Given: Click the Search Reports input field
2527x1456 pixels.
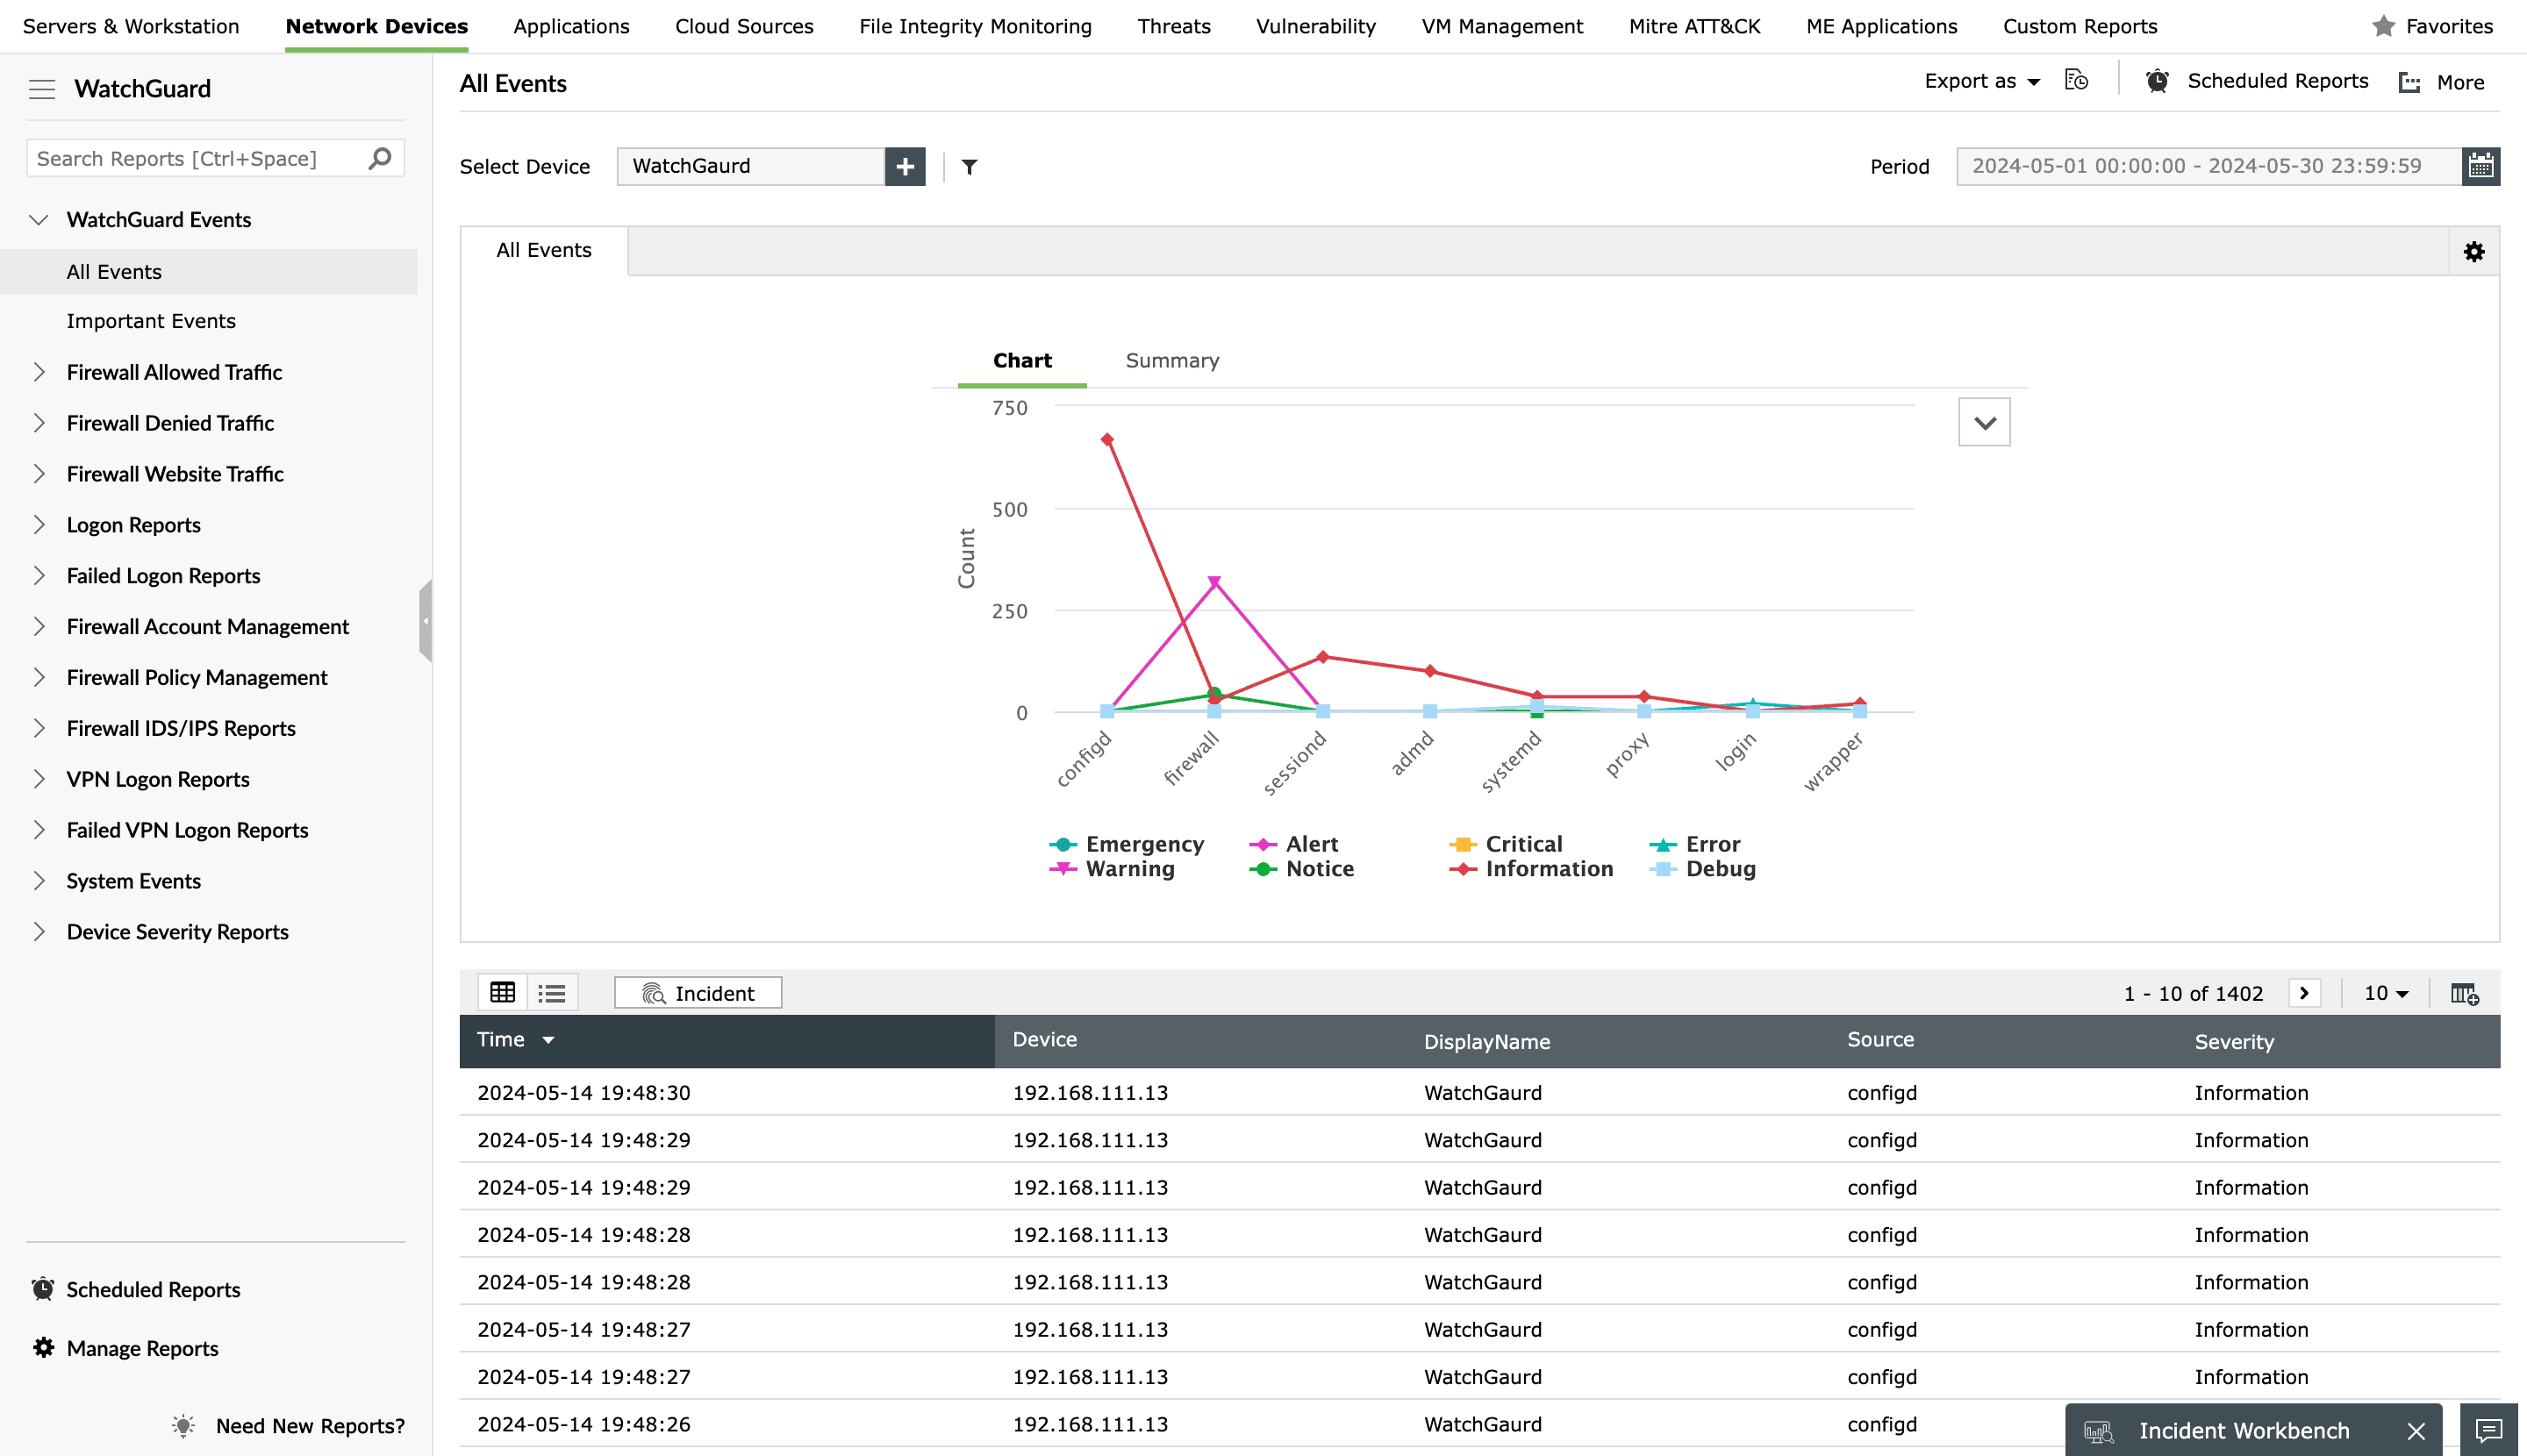Looking at the screenshot, I should tap(195, 158).
